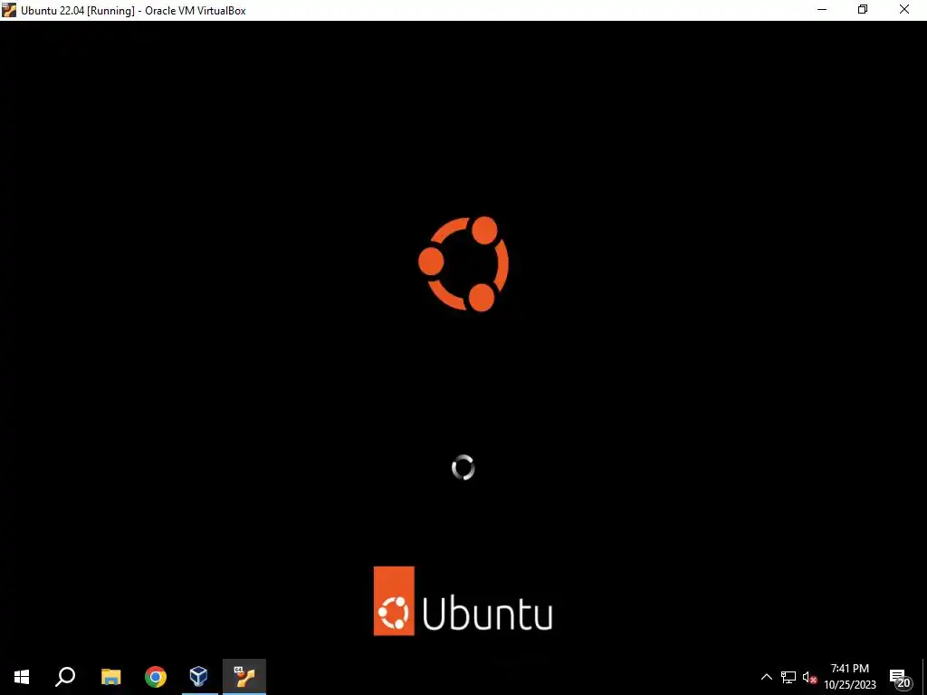The height and width of the screenshot is (695, 927).
Task: Click the large orange Ubuntu logo
Action: [463, 263]
